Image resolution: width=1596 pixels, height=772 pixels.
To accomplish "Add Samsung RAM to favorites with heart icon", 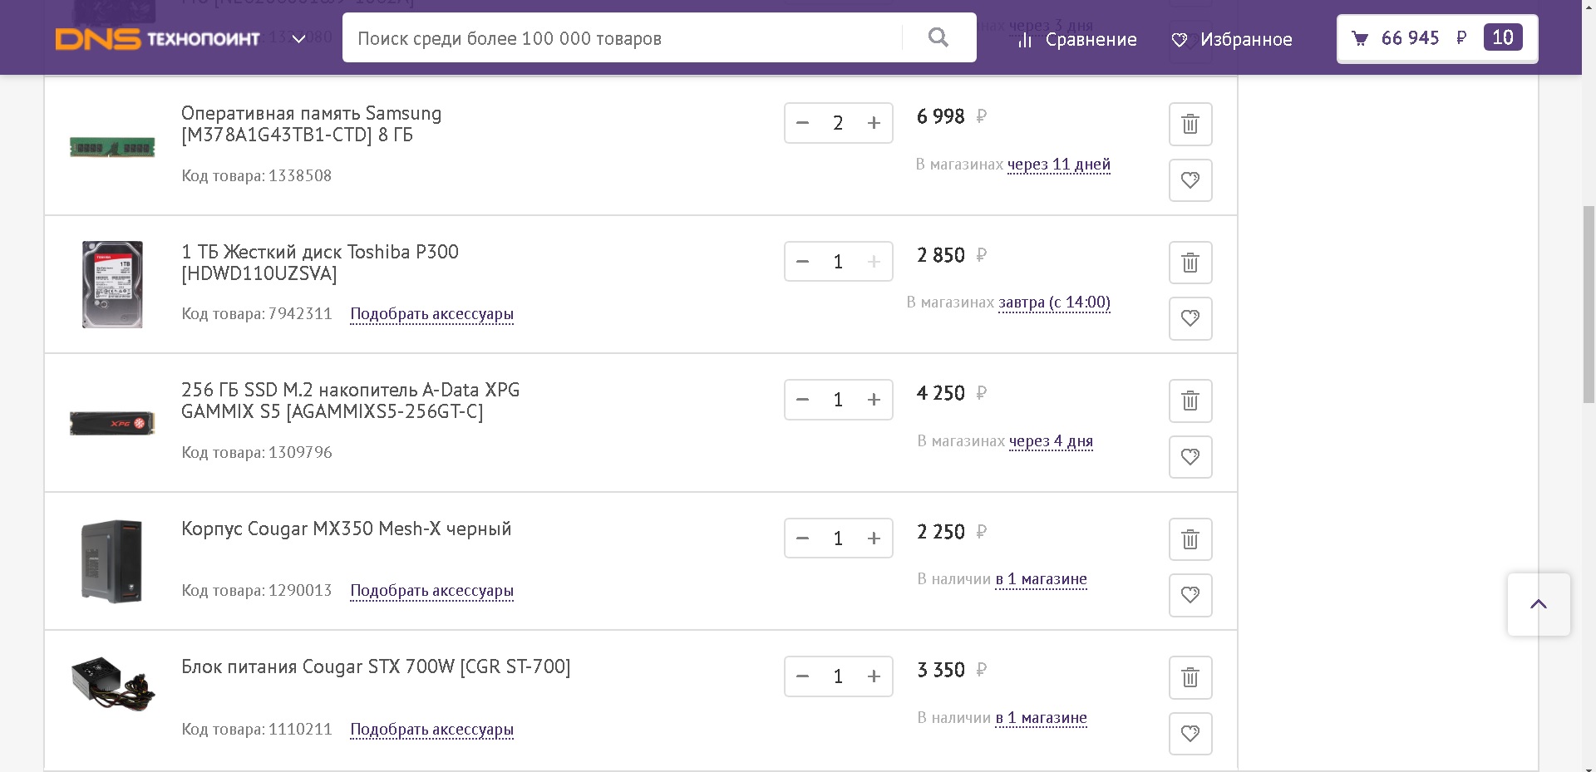I will [1190, 180].
